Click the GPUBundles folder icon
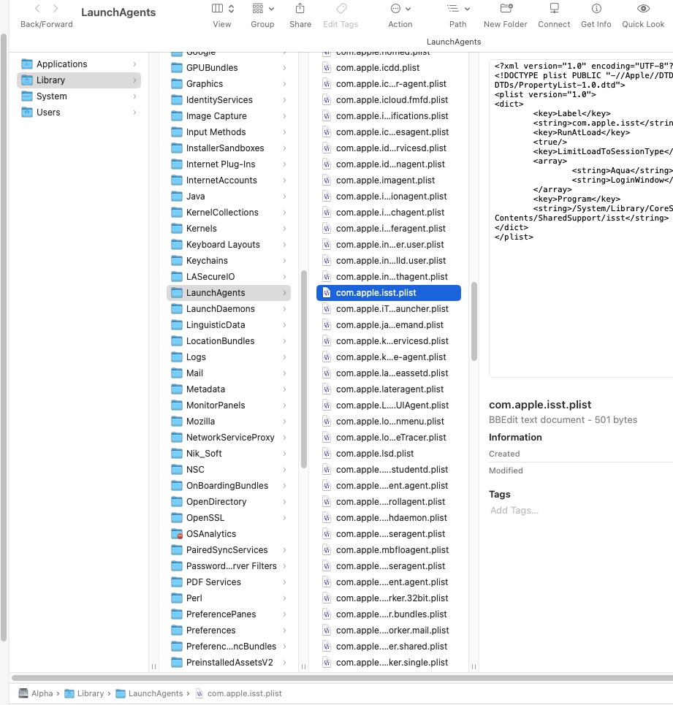 (x=177, y=68)
